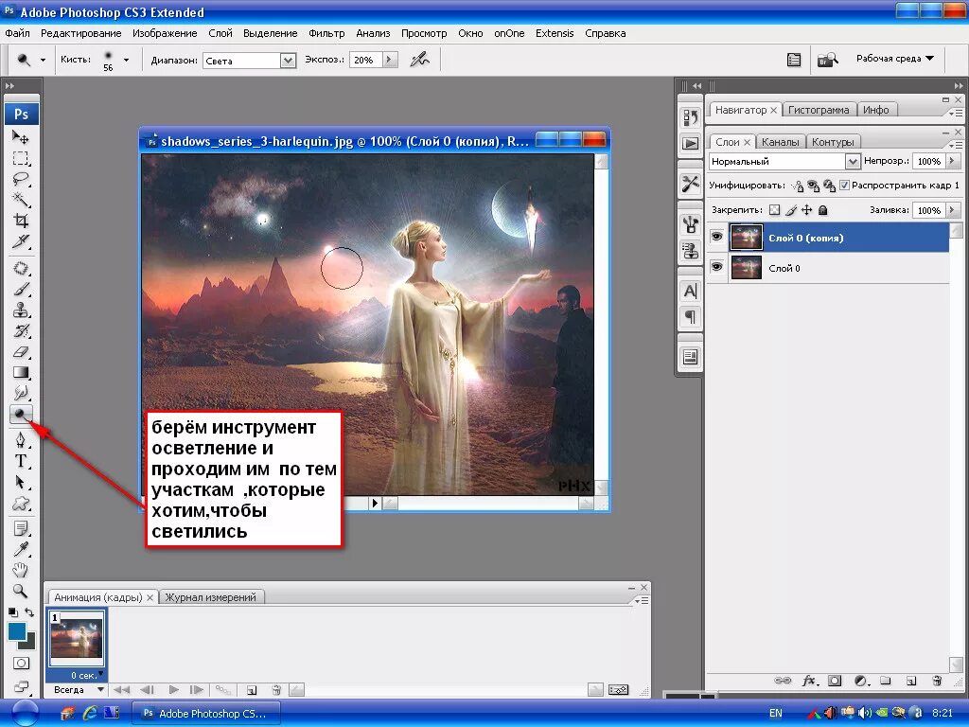Screen dimensions: 969x727
Task: Uncheck Распространить кадр 1 checkbox
Action: point(845,185)
